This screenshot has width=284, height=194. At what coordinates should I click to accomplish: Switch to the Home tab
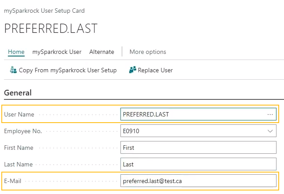point(16,52)
